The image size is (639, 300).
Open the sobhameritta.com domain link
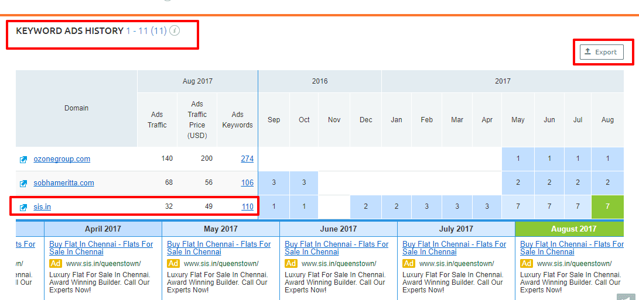click(x=64, y=183)
